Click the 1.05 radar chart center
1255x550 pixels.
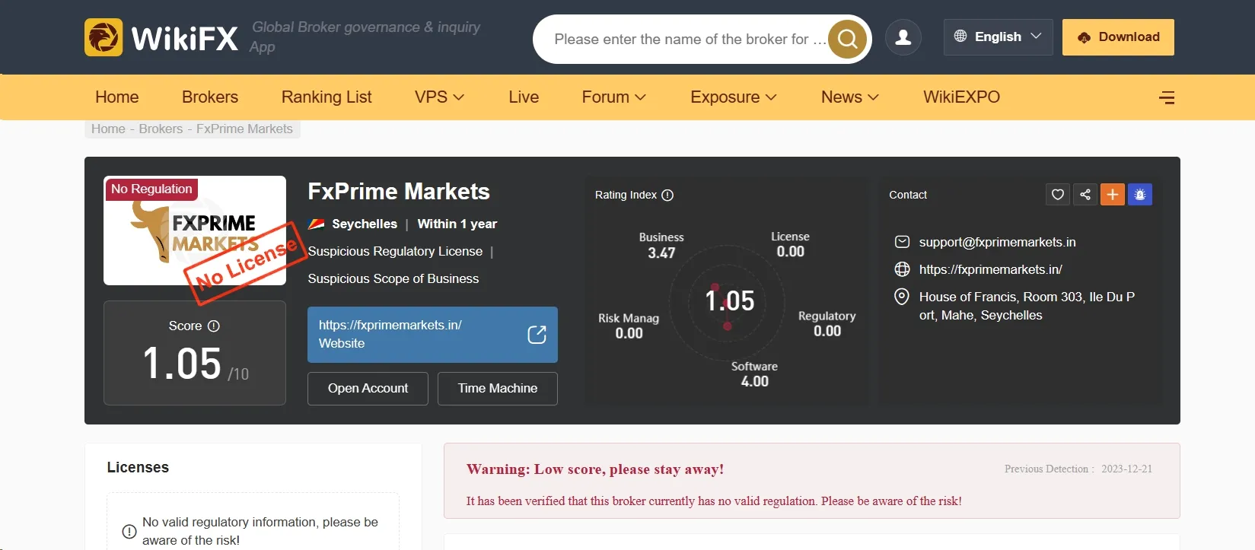[729, 301]
